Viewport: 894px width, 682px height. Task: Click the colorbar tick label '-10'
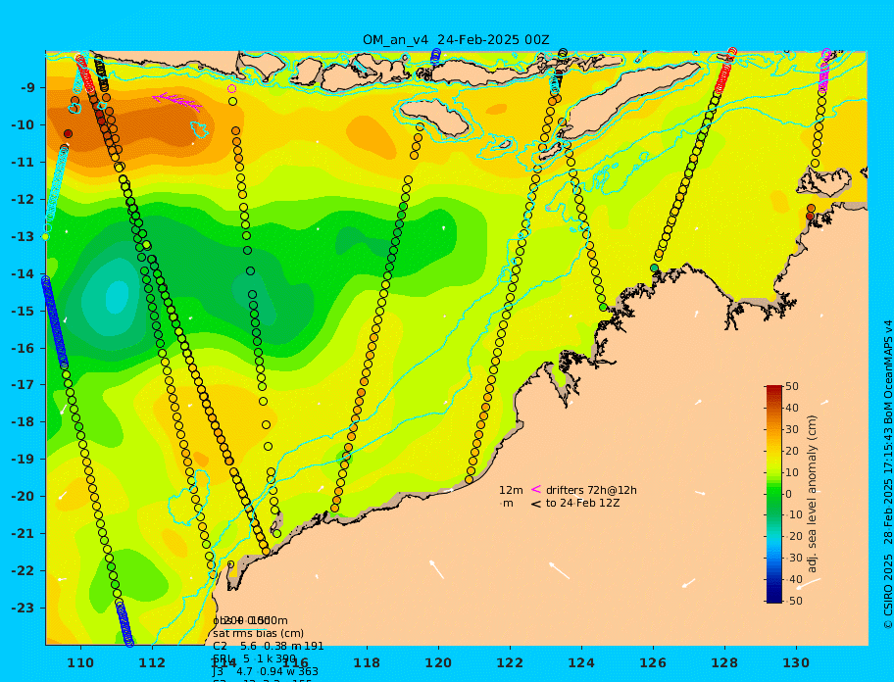[794, 515]
